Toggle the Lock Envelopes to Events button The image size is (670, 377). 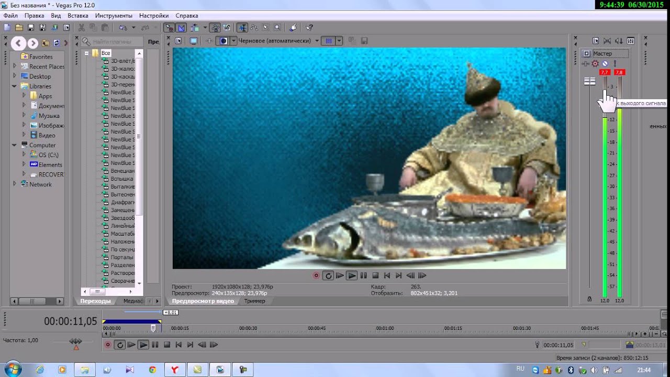click(x=215, y=27)
